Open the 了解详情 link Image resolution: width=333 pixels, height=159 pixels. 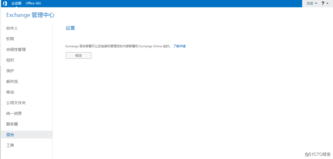pyautogui.click(x=179, y=46)
